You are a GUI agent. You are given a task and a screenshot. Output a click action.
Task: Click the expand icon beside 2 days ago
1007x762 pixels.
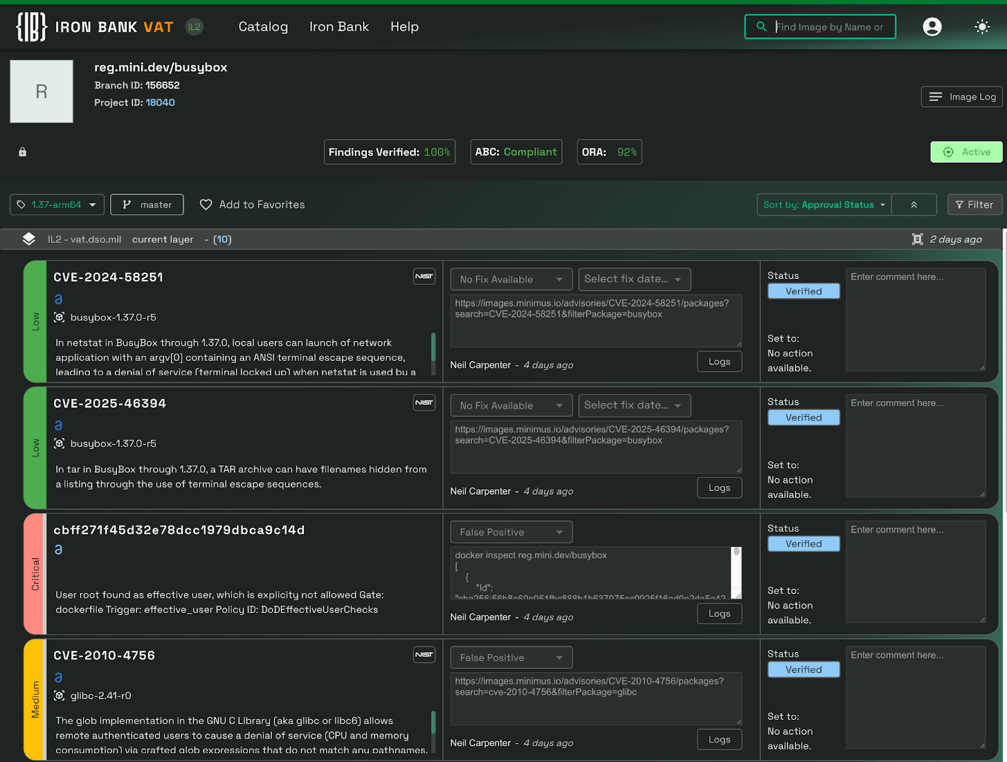(918, 239)
